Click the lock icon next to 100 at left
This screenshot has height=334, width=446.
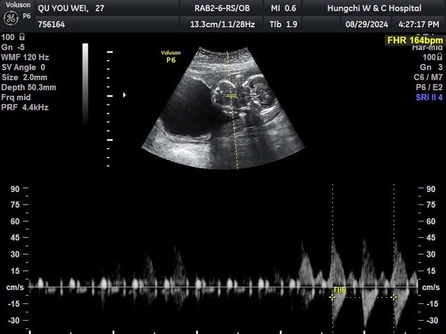coord(22,37)
